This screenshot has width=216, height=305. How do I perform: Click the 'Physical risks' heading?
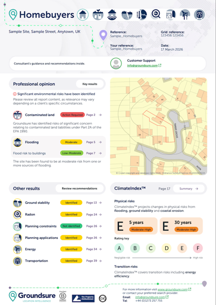click(124, 201)
